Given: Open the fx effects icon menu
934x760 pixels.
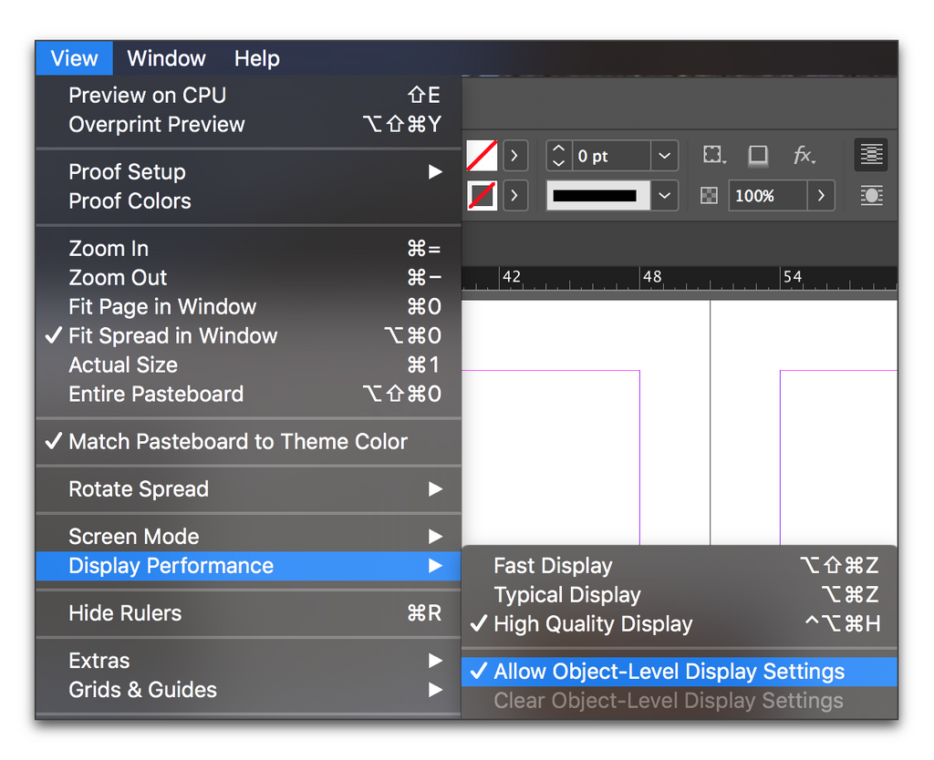Looking at the screenshot, I should click(804, 156).
